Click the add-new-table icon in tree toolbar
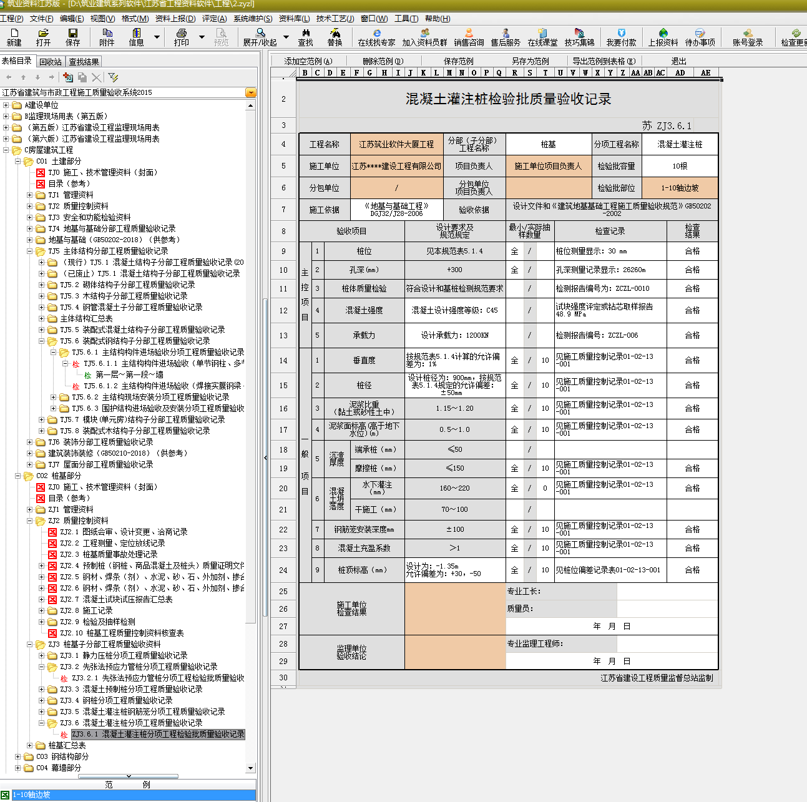This screenshot has height=802, width=807. (x=68, y=77)
